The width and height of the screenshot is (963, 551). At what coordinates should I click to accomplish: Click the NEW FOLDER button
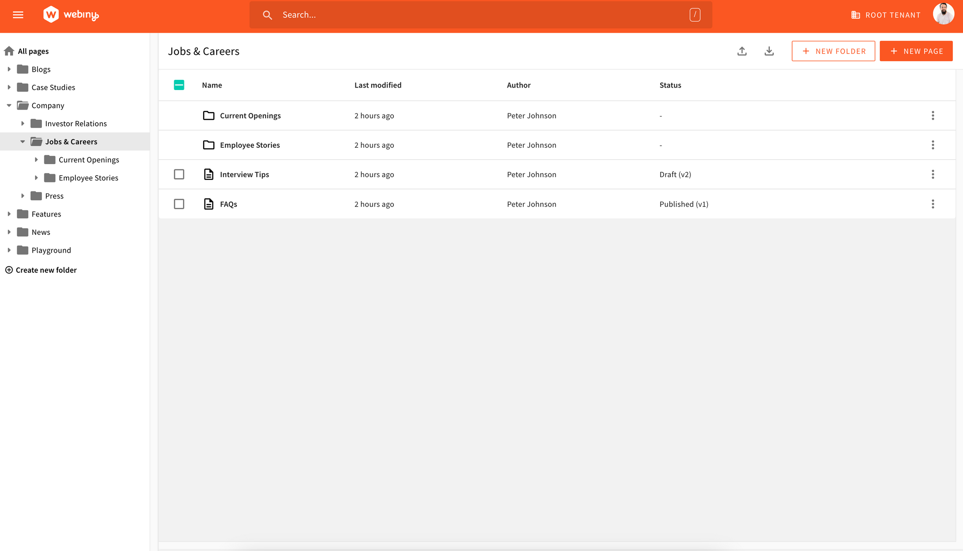(833, 51)
